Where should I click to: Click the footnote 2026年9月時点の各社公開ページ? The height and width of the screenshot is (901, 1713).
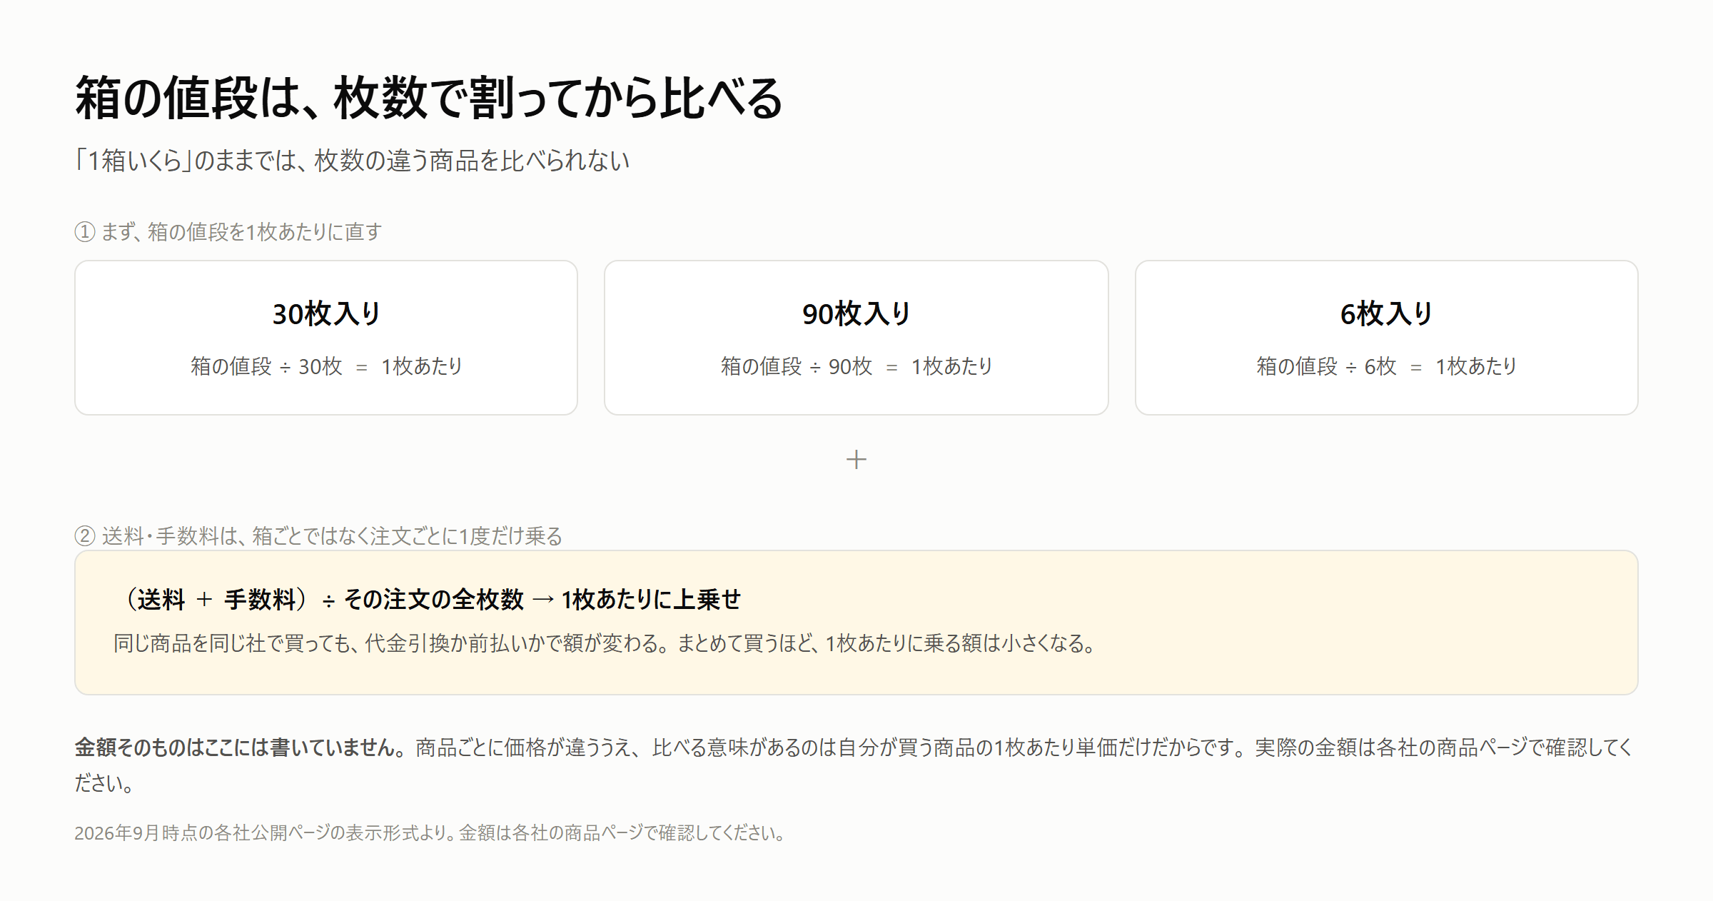pos(430,833)
